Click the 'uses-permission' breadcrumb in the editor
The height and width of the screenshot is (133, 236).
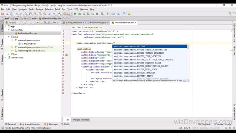(93, 28)
